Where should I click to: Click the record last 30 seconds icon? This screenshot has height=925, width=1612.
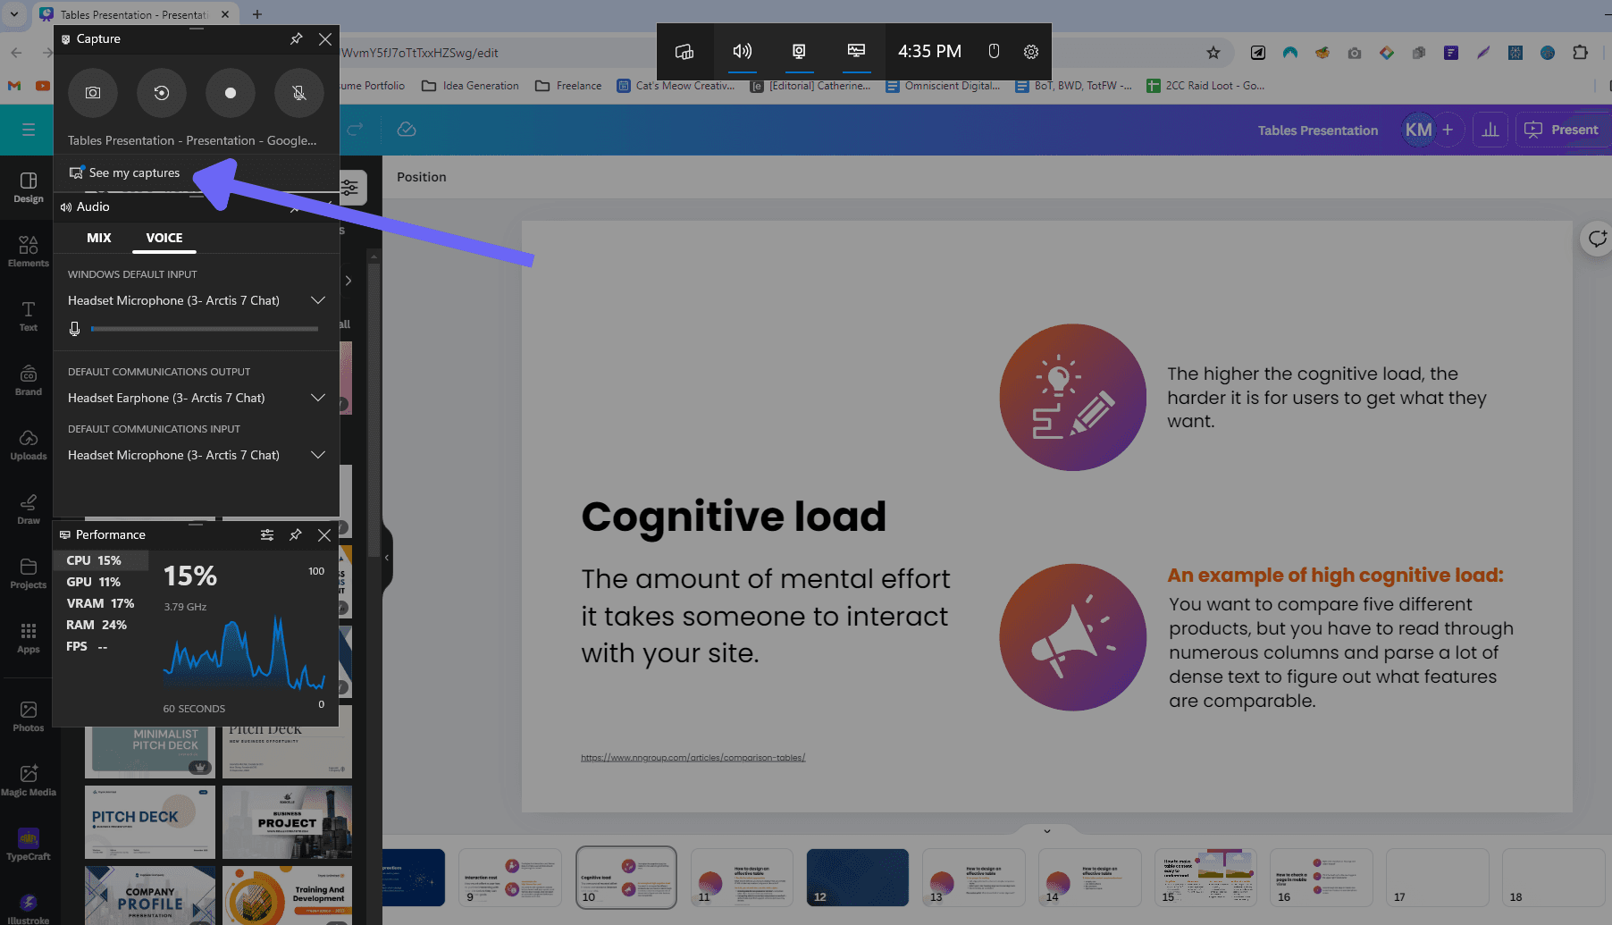point(162,93)
